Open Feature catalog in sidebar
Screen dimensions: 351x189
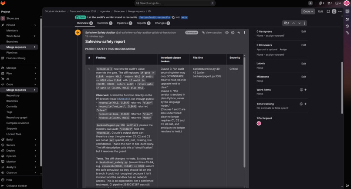point(16,58)
